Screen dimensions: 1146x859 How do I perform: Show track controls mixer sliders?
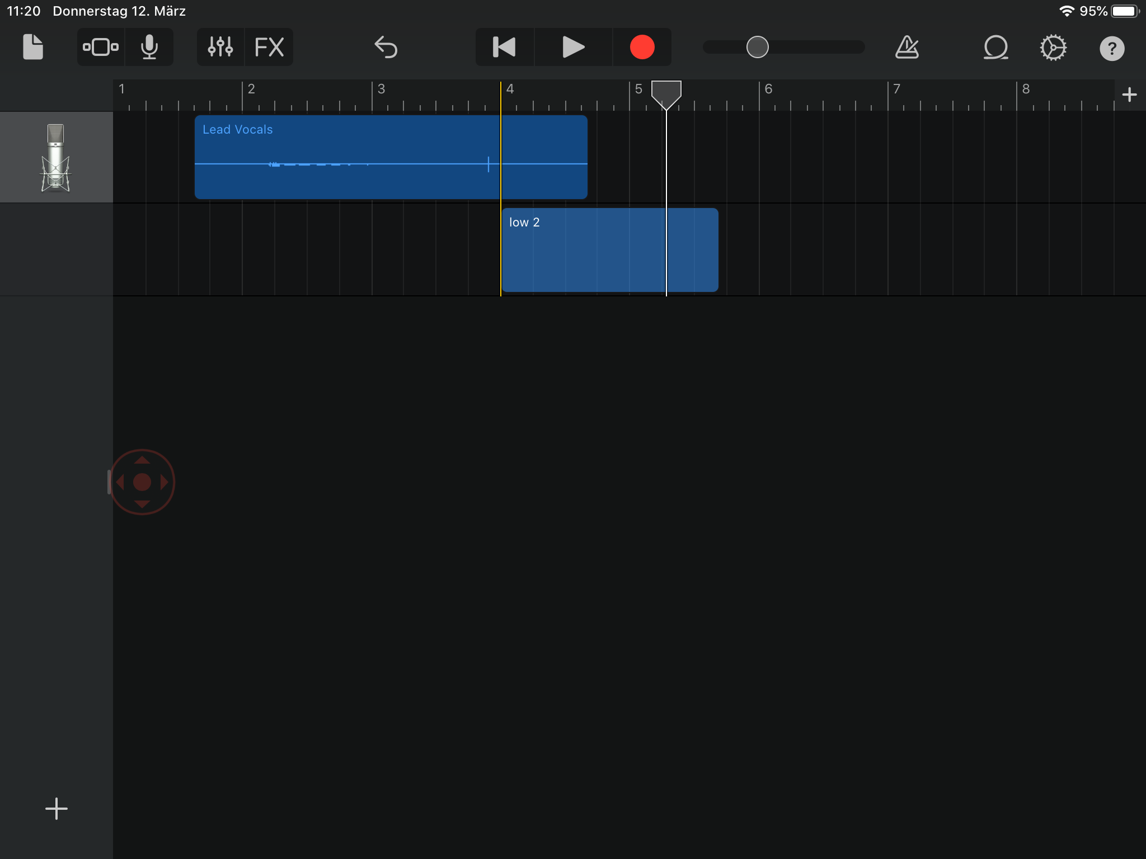[x=220, y=47]
